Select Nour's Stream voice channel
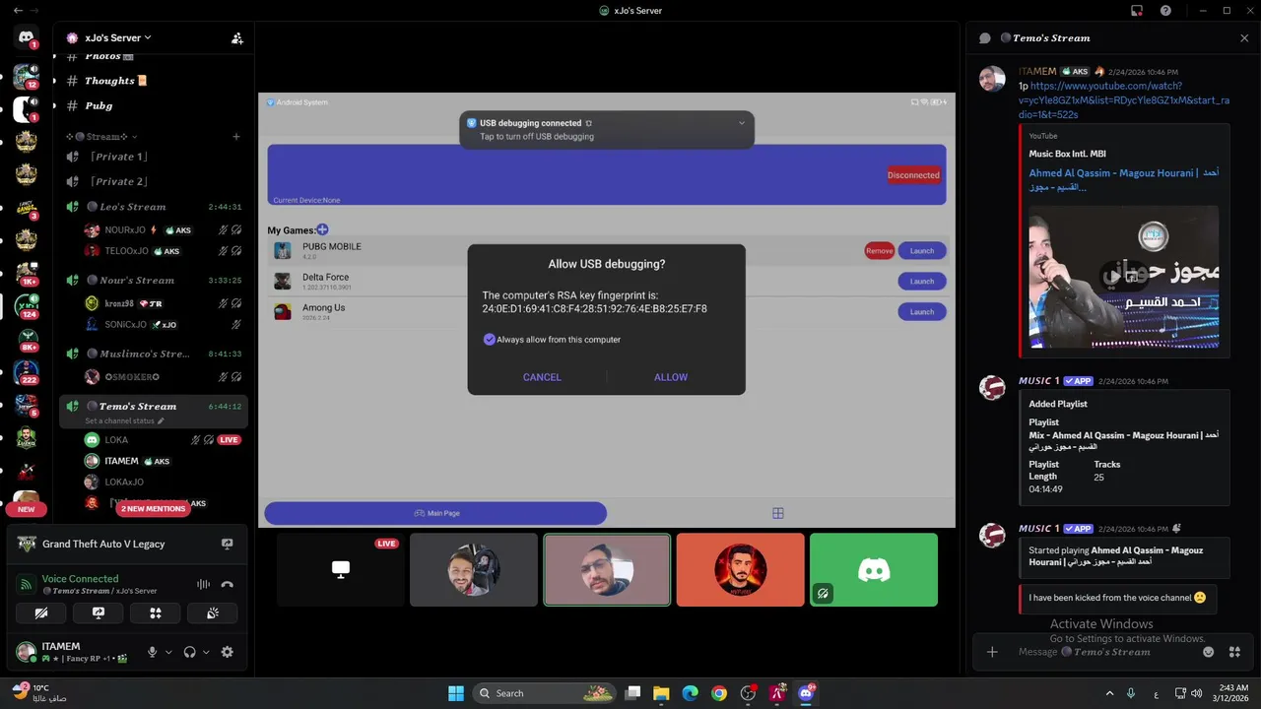Viewport: 1261px width, 709px height. pos(136,281)
